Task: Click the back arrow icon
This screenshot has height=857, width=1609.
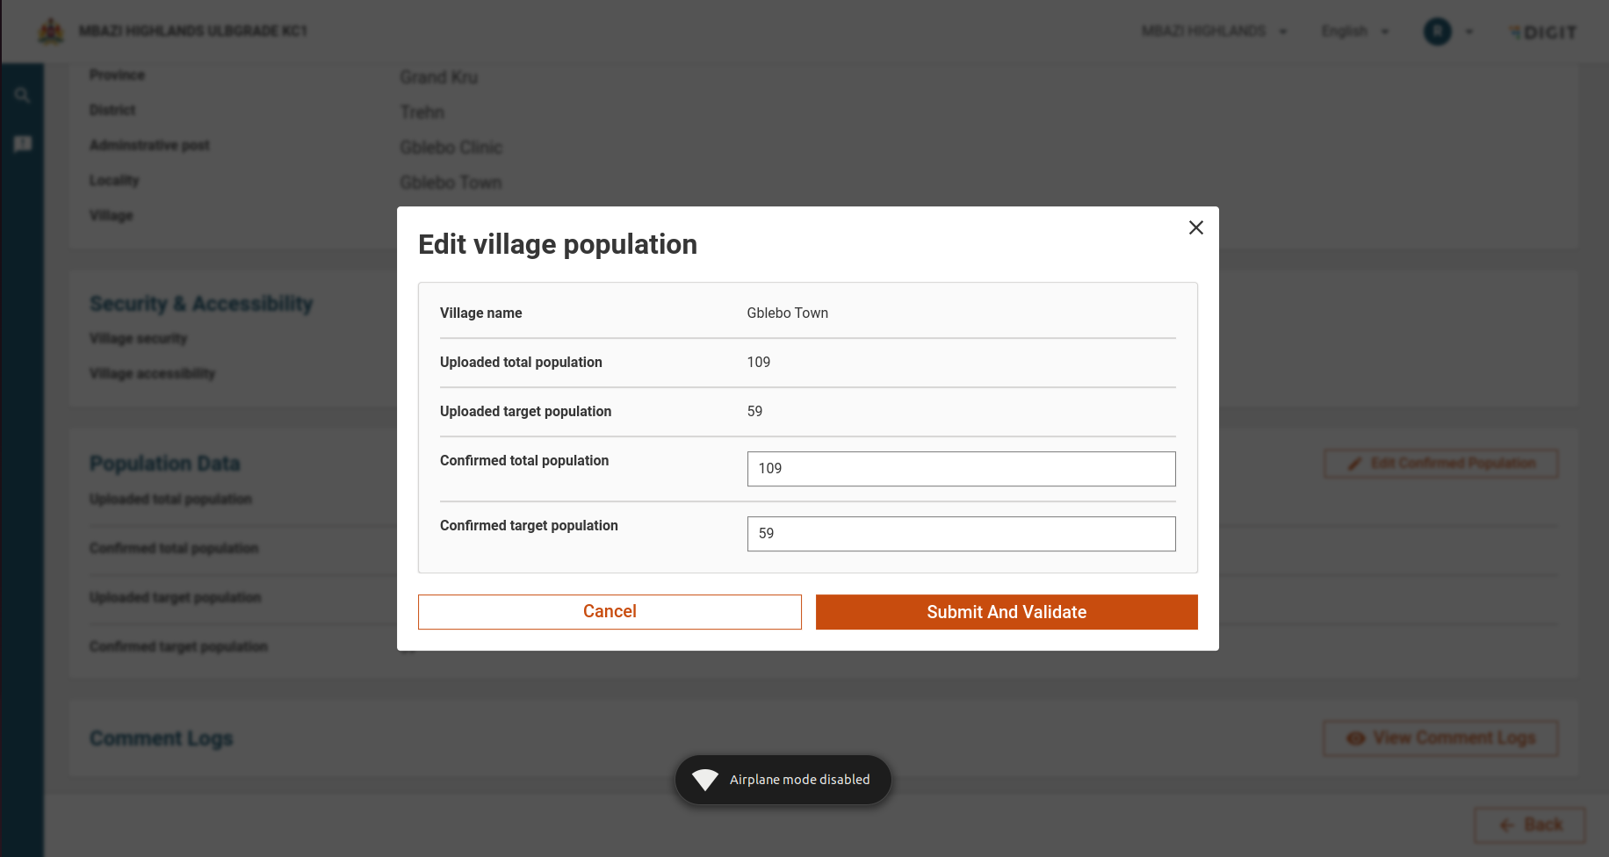Action: (1507, 825)
